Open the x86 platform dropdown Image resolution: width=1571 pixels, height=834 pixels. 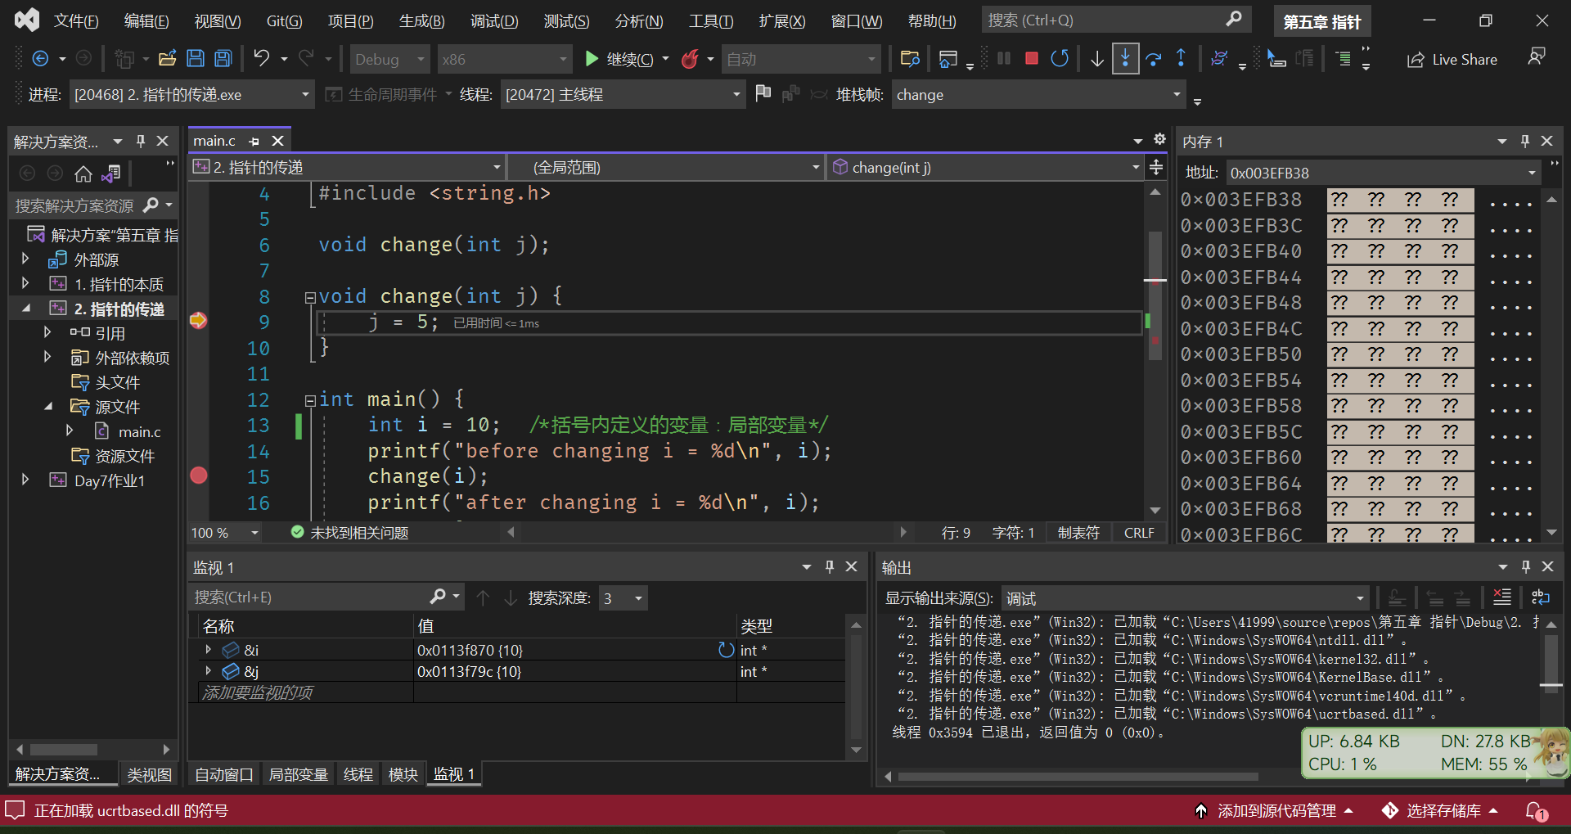pyautogui.click(x=504, y=60)
